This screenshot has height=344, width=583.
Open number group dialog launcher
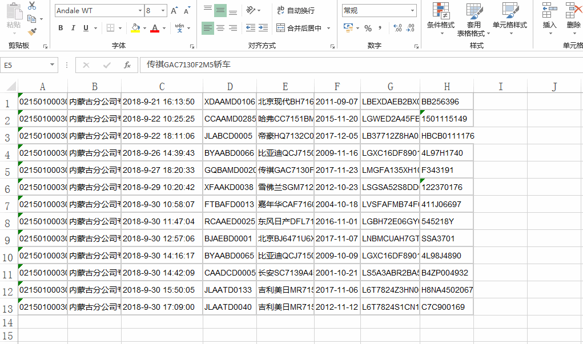pyautogui.click(x=416, y=46)
